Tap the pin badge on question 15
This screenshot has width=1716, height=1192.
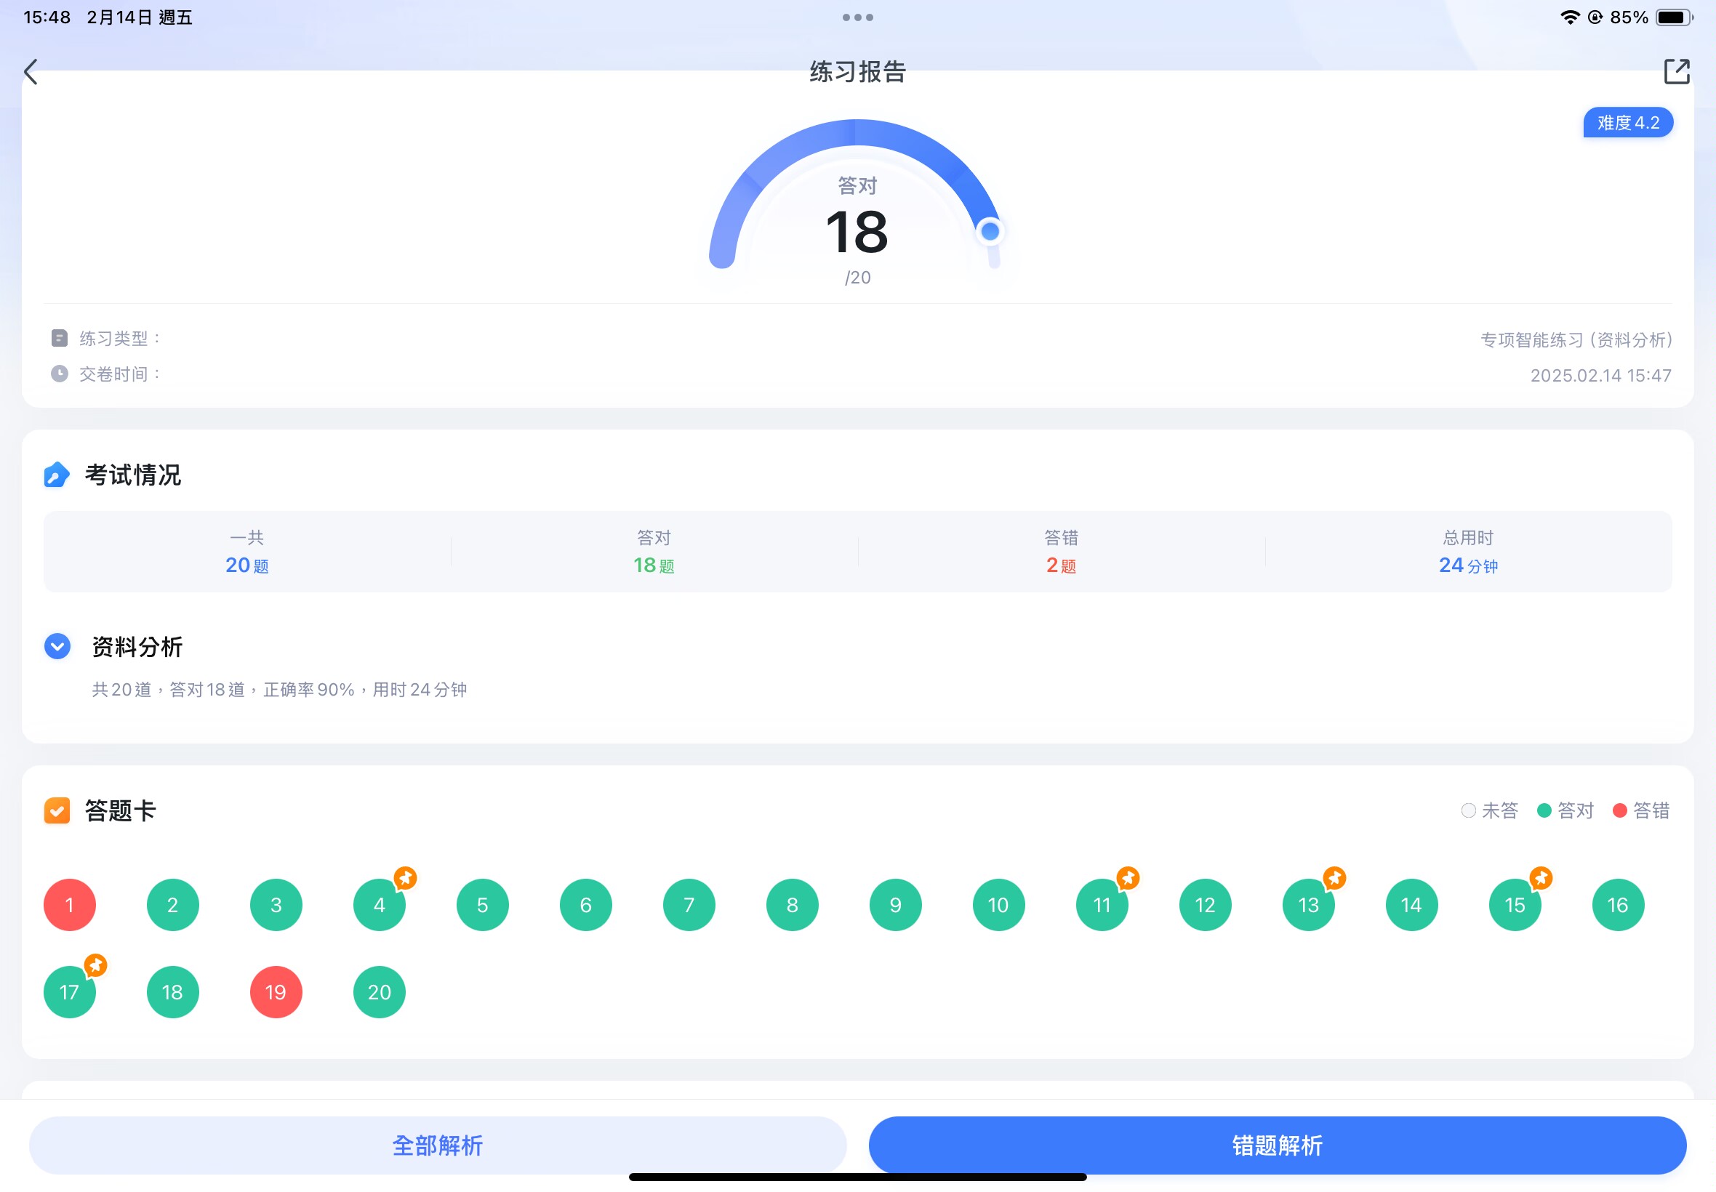pos(1541,877)
